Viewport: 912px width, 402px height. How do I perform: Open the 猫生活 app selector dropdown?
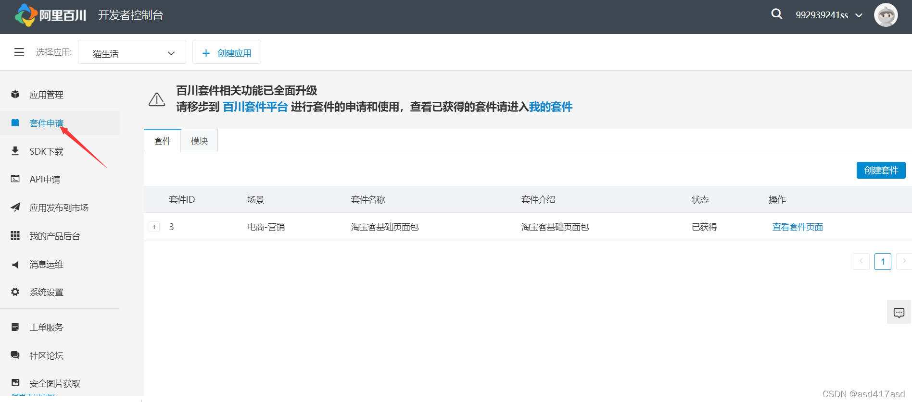[x=132, y=52]
